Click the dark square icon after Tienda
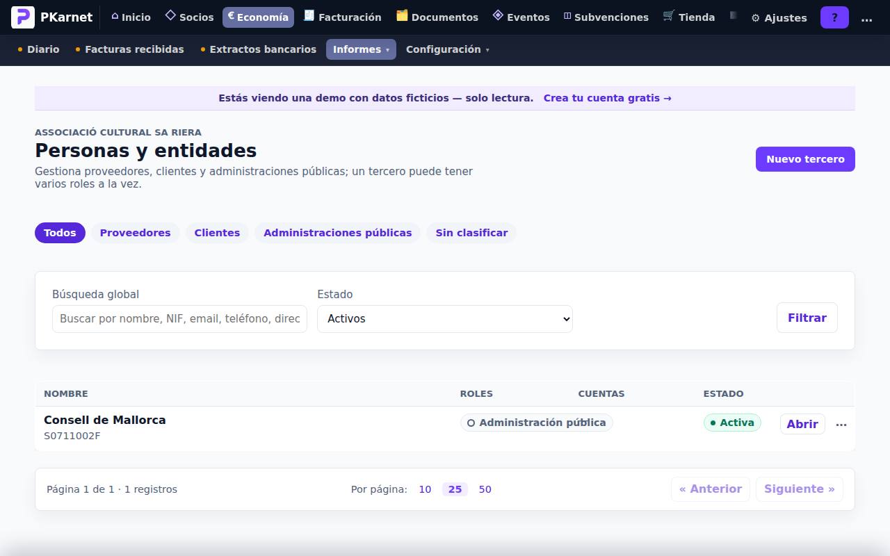 click(x=733, y=15)
